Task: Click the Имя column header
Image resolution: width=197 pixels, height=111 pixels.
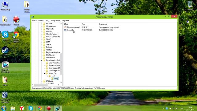Action: [x=66, y=24]
